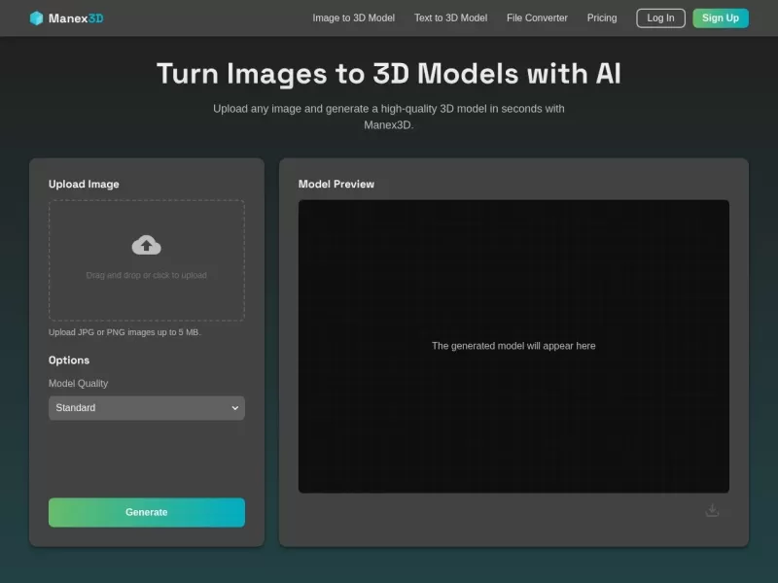The height and width of the screenshot is (583, 778).
Task: Click the chevron on the Standard quality selector
Action: click(233, 408)
